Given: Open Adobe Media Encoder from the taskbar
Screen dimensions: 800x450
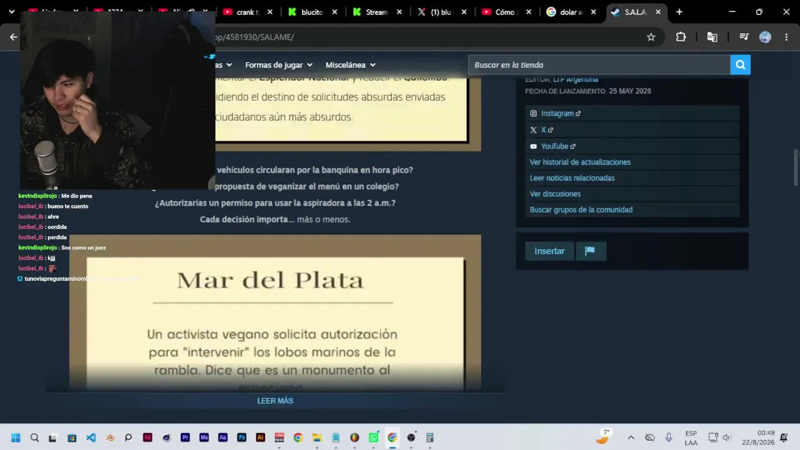Looking at the screenshot, I should [x=204, y=437].
